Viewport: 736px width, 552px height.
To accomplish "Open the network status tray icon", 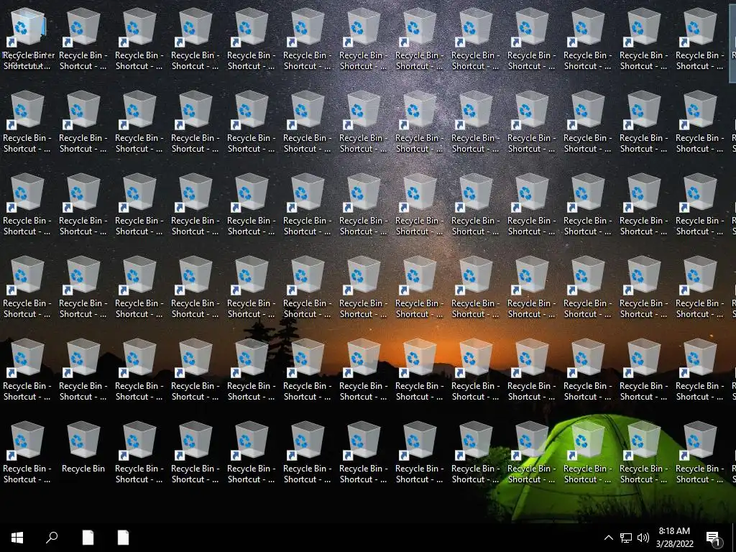I will 626,538.
